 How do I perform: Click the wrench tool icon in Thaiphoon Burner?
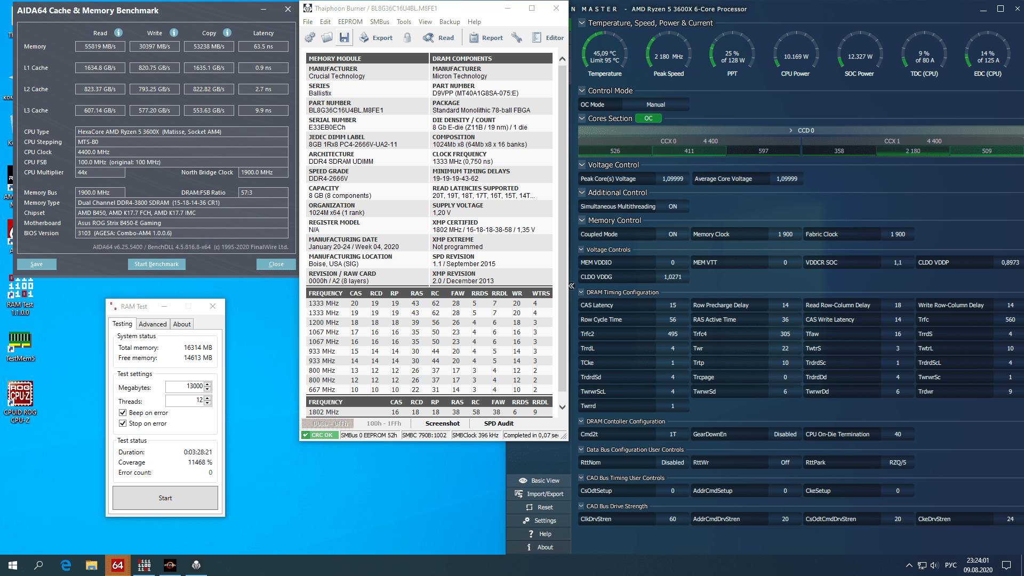[516, 37]
